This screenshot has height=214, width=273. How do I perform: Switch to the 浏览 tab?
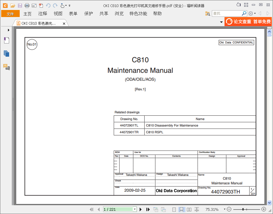[x=119, y=14]
